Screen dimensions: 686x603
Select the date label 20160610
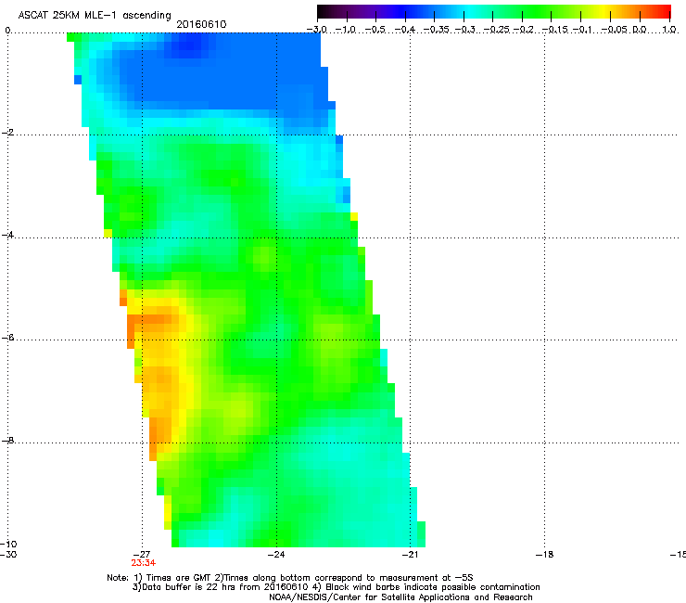(x=201, y=24)
